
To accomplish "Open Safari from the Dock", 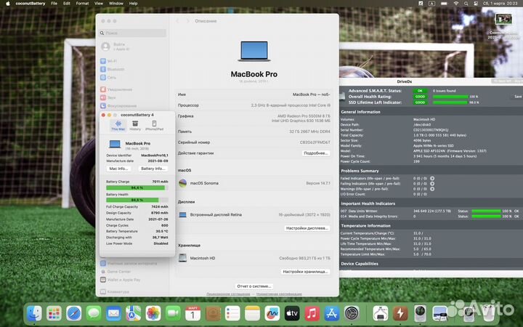I will pyautogui.click(x=73, y=313).
